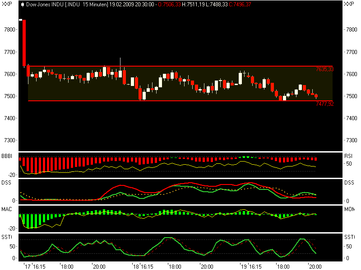Click 7700 on the right price axis
Viewport: 361px width, 270px height.
click(352, 52)
